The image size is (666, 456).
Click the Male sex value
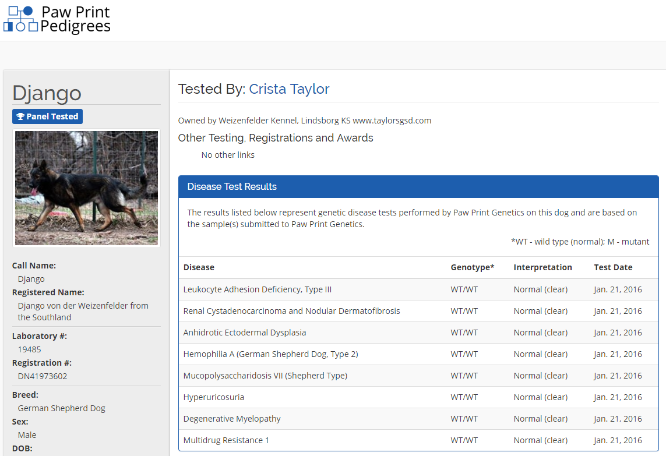[27, 435]
